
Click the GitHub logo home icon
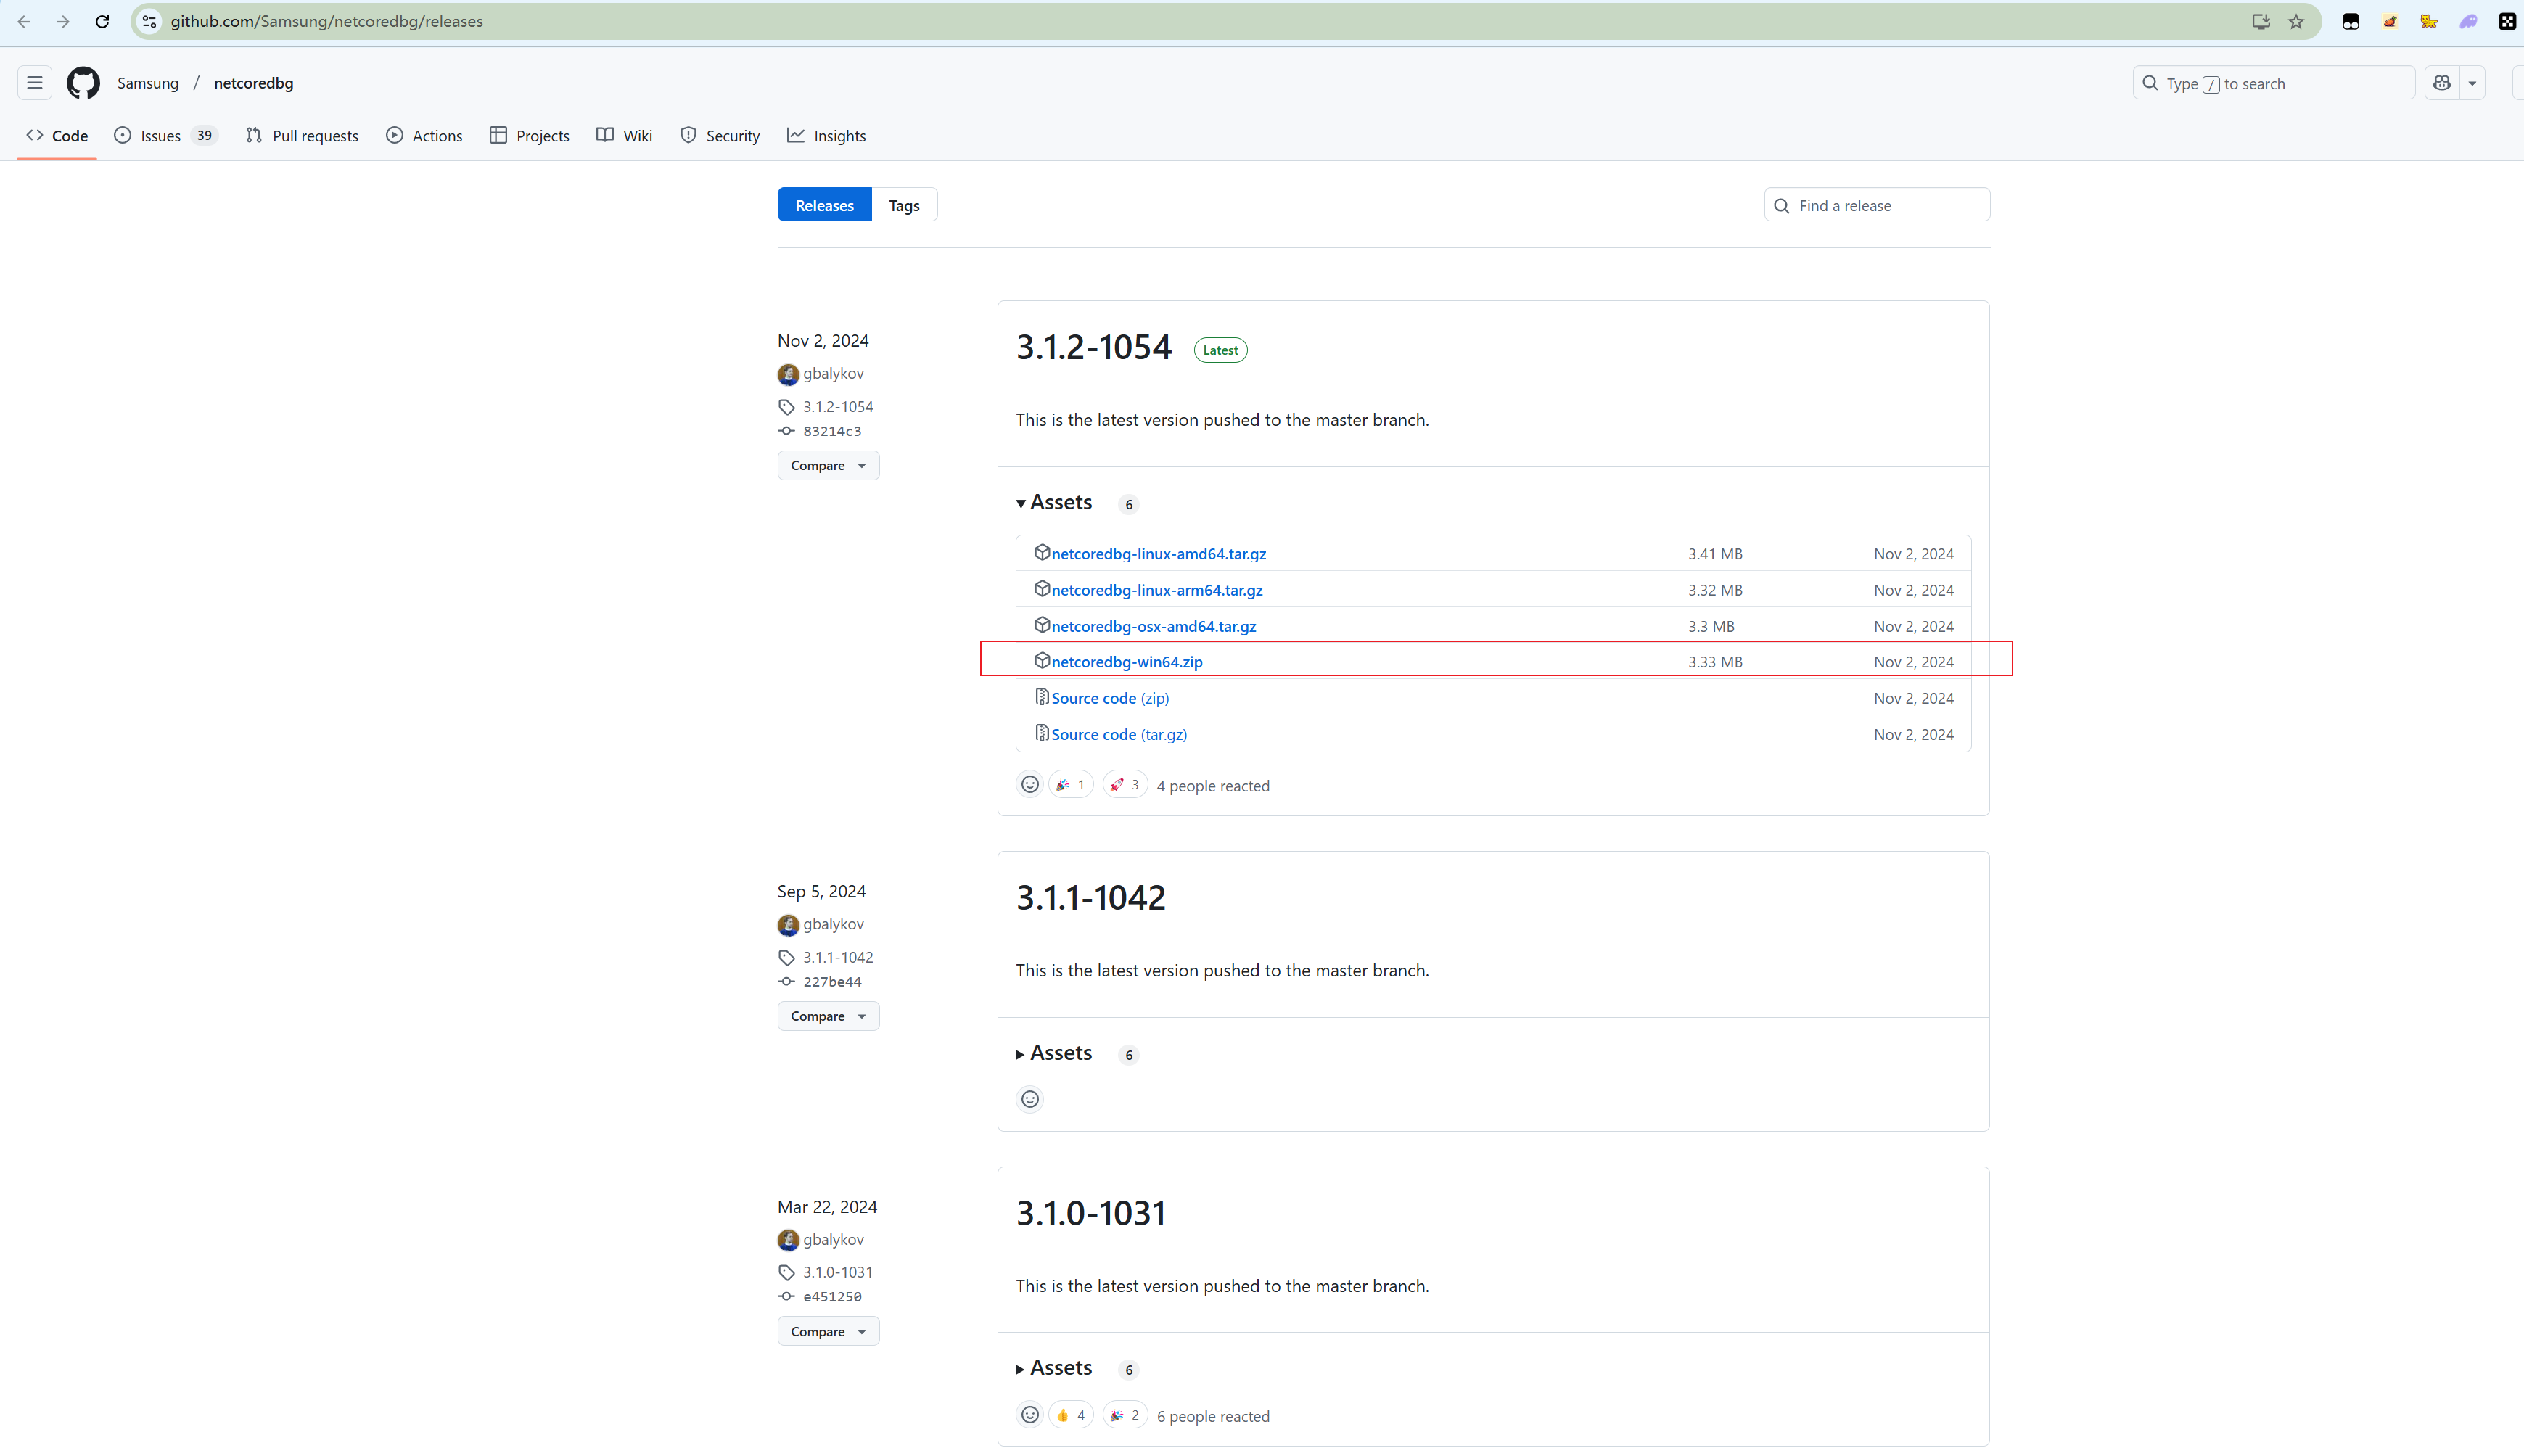coord(83,83)
